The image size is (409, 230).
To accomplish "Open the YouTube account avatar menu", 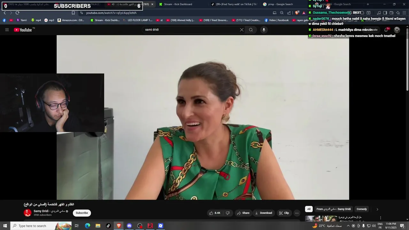I will 397,30.
